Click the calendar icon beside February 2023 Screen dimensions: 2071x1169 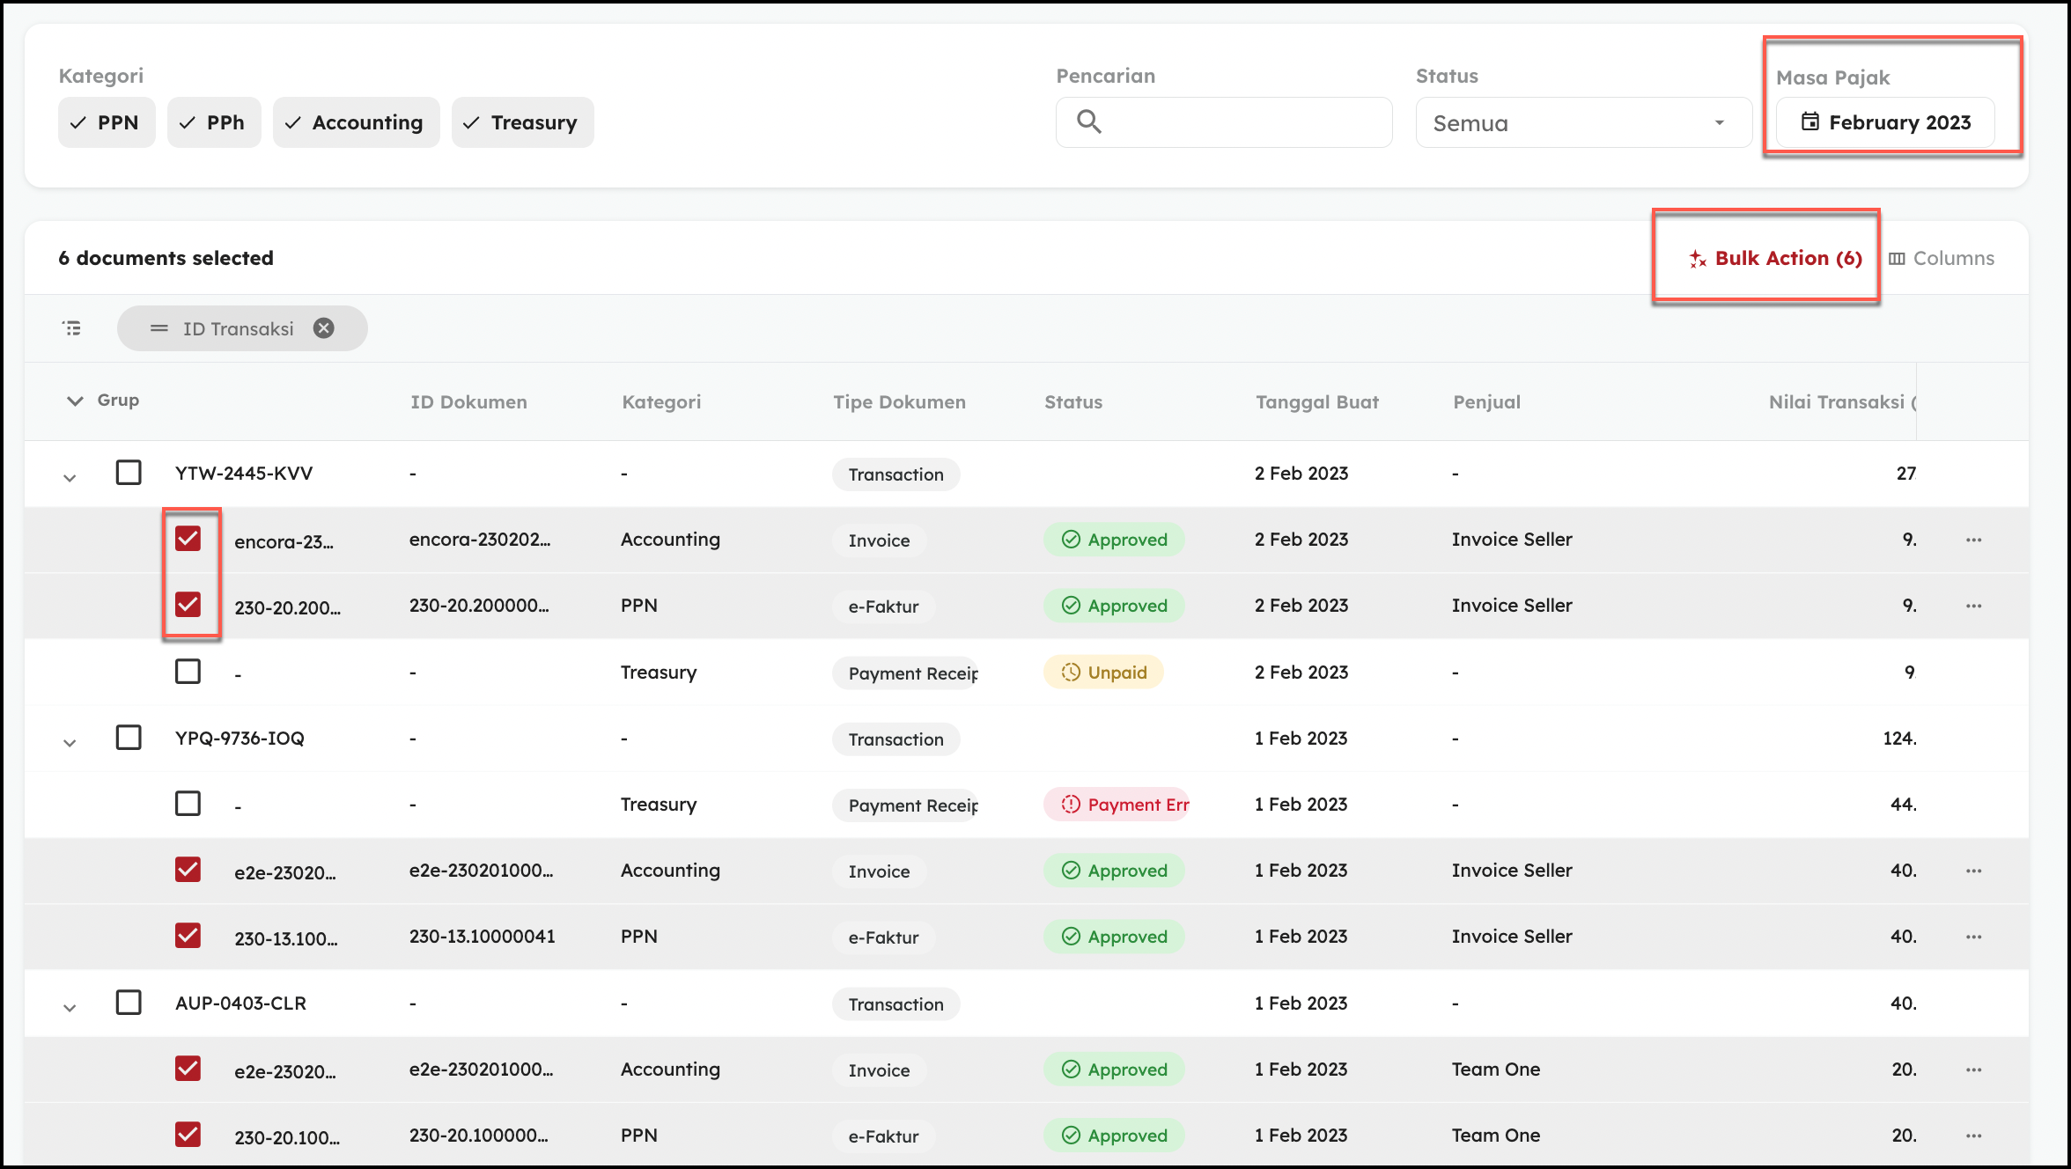coord(1809,121)
